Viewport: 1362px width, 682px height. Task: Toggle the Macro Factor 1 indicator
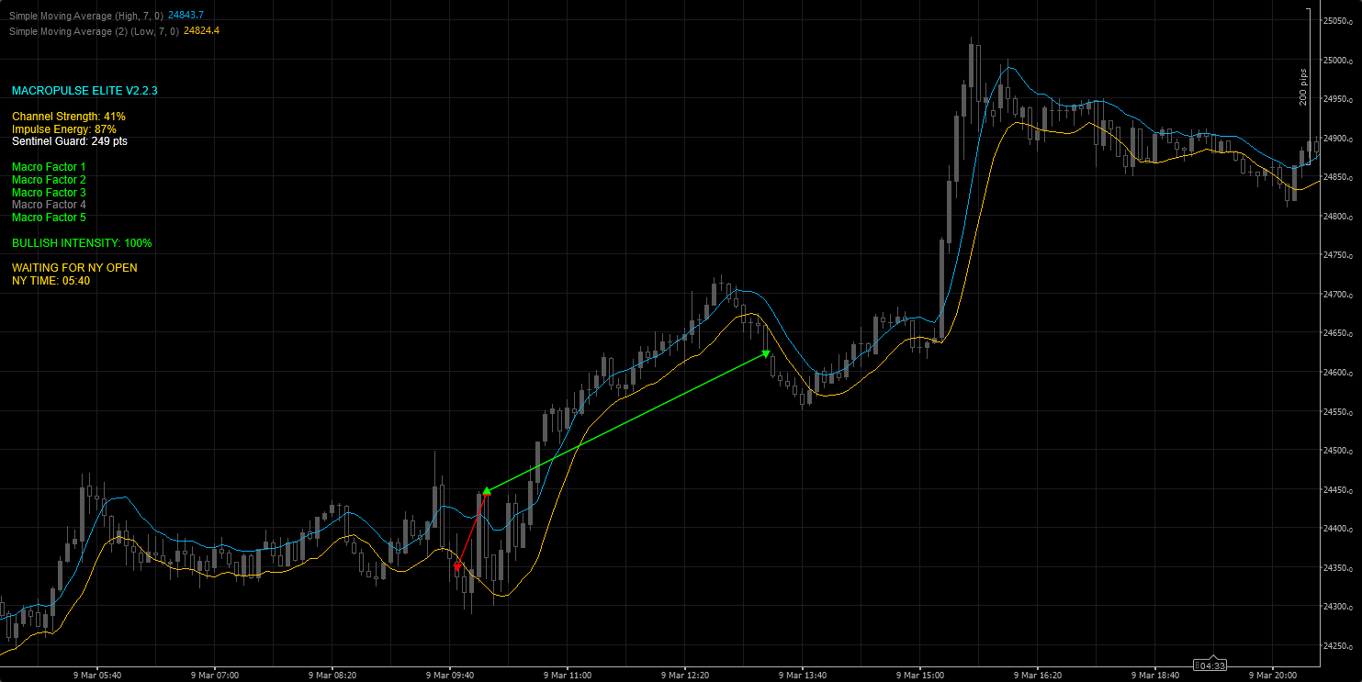[48, 166]
